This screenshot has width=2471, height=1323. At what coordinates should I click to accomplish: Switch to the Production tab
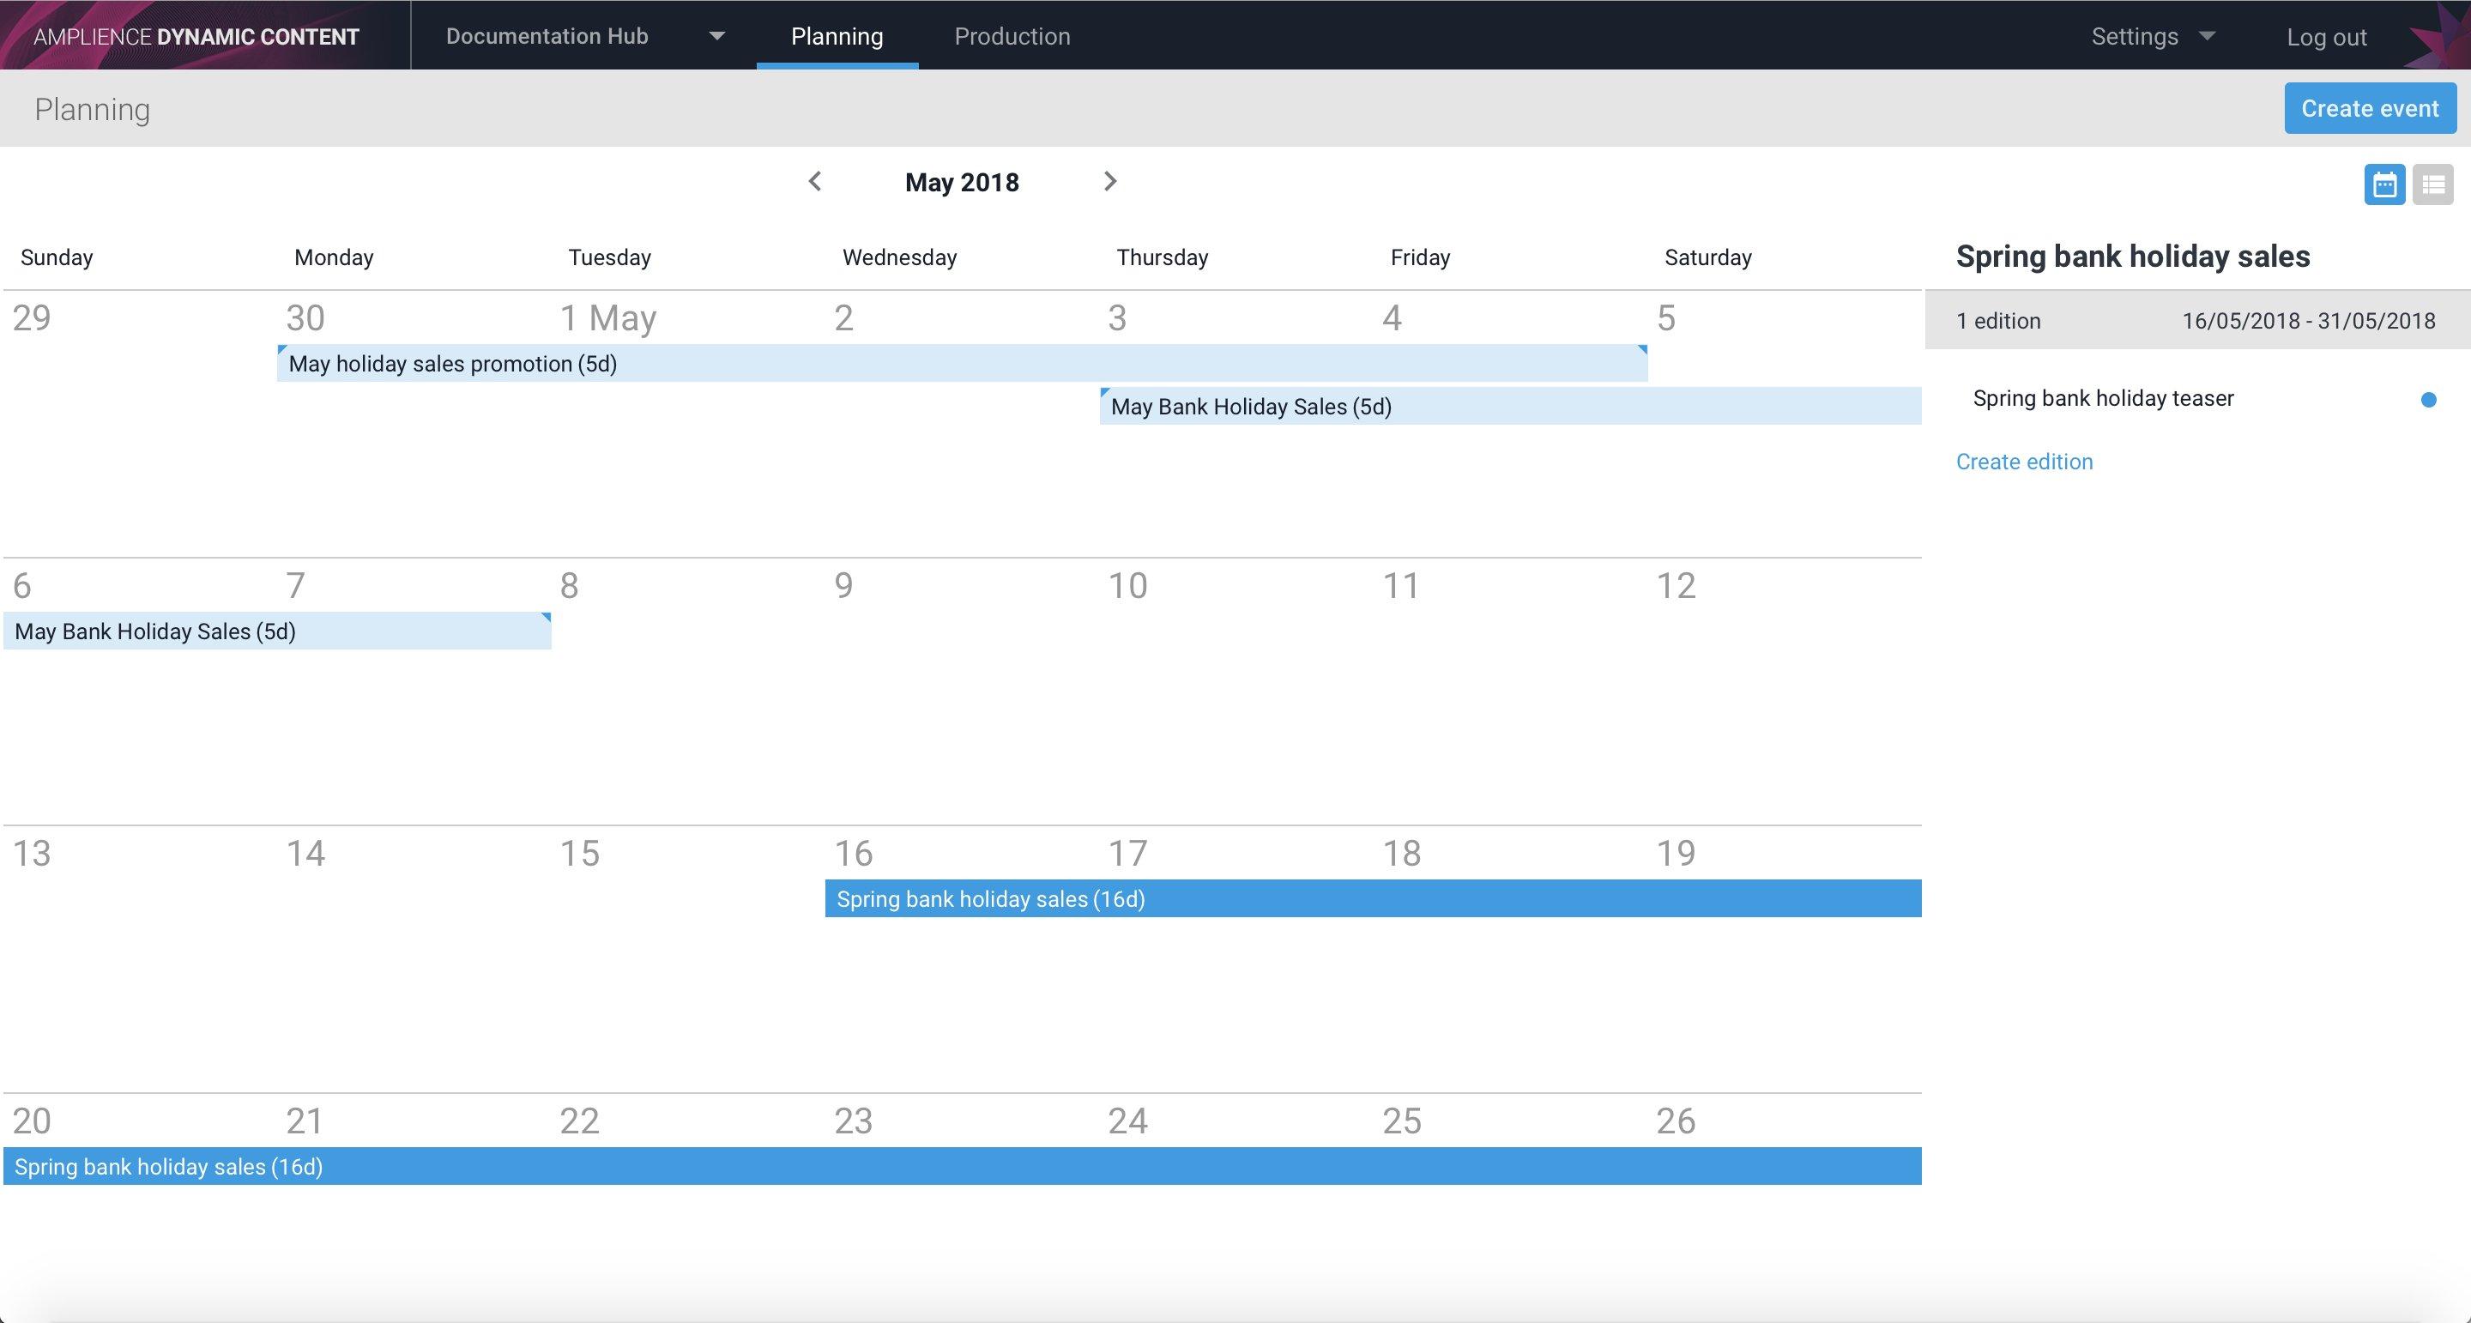pos(1012,36)
